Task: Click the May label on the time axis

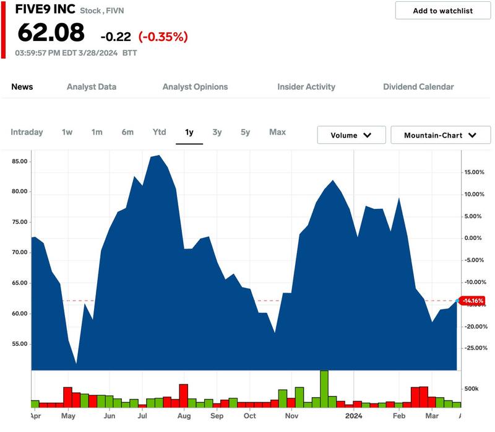Action: tap(68, 416)
